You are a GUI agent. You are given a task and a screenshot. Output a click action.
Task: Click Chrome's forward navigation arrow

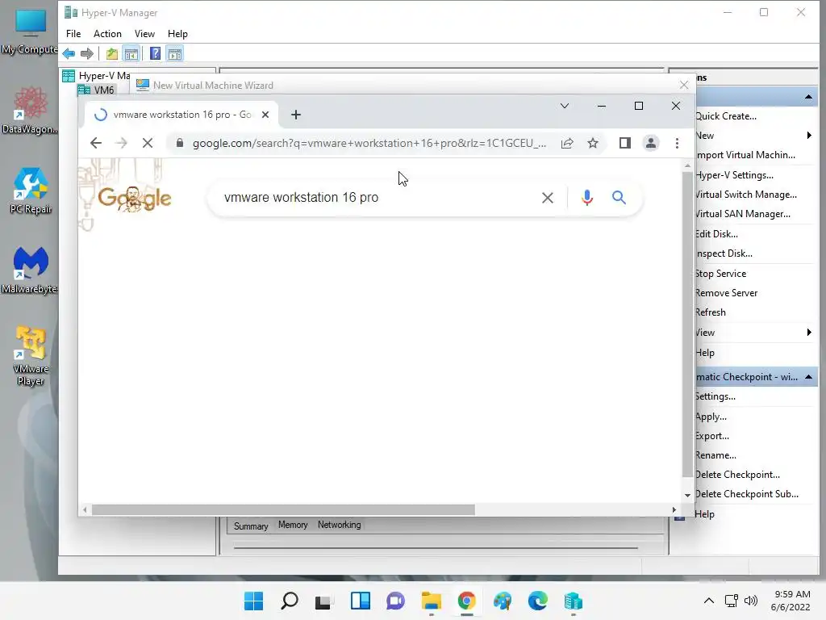click(x=121, y=143)
